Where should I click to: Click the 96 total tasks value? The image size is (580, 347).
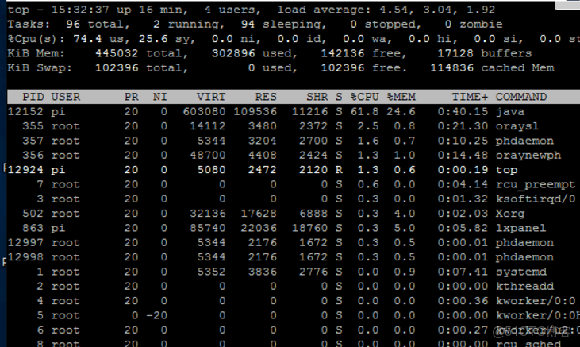click(x=73, y=24)
